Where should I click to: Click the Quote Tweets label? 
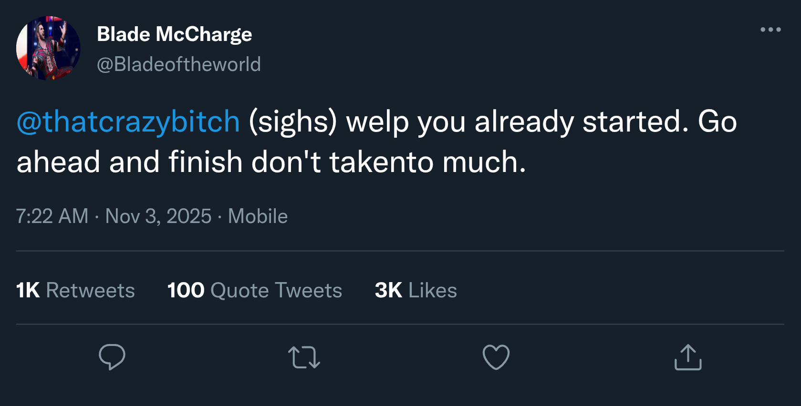pos(276,290)
